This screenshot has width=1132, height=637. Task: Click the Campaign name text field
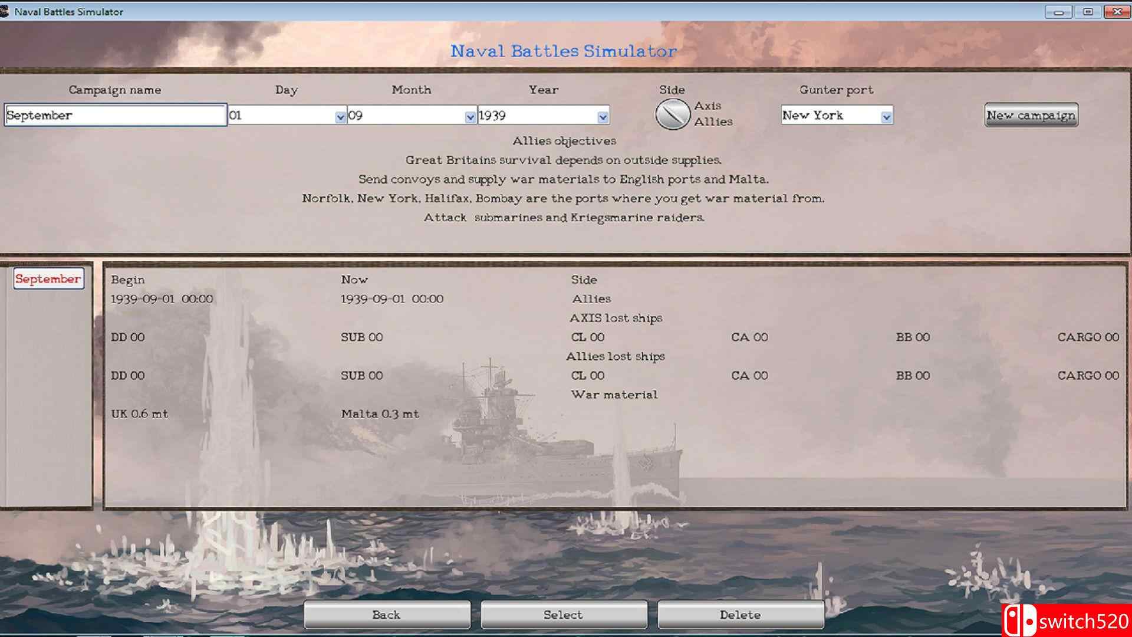(x=115, y=115)
